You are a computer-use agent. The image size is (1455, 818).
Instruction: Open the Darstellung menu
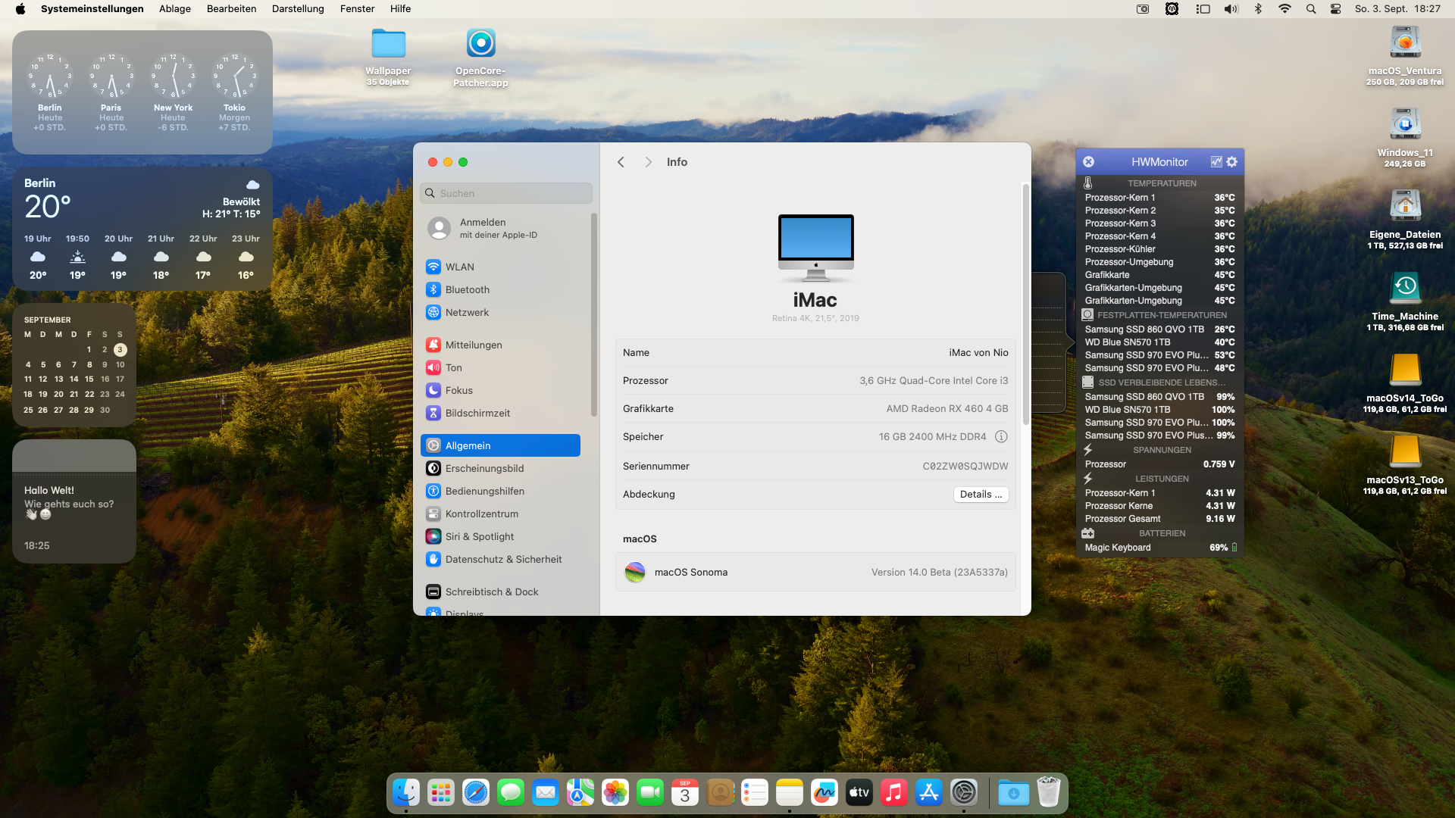tap(298, 9)
